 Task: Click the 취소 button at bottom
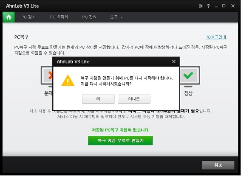click(x=218, y=165)
